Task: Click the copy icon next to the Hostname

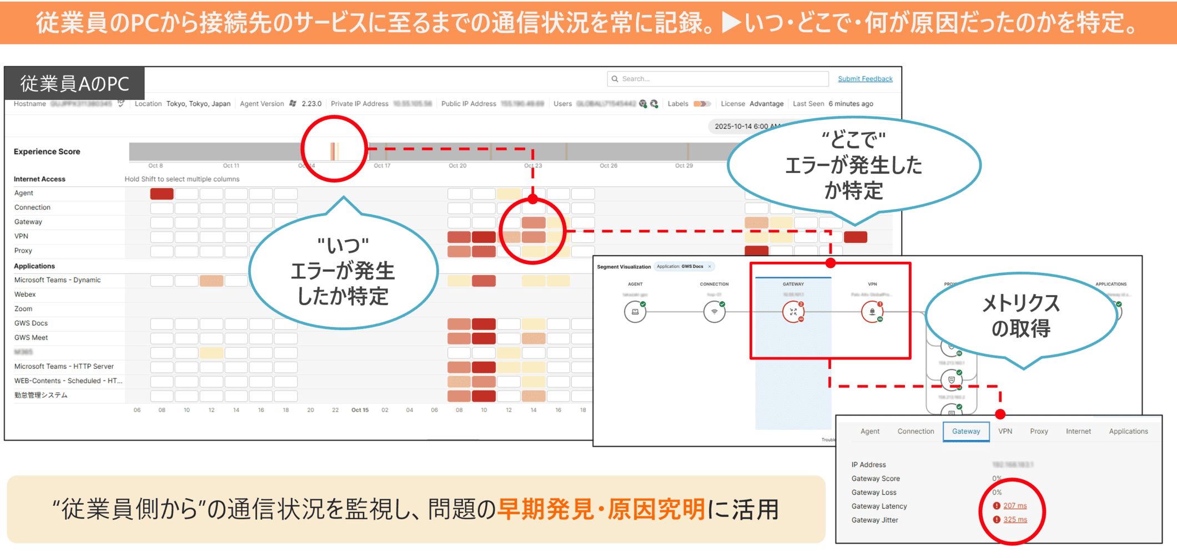Action: click(x=122, y=103)
